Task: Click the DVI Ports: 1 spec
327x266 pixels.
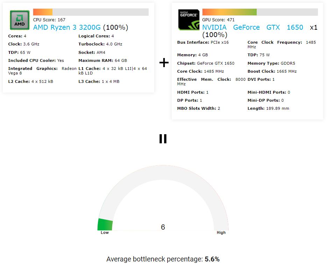Action: point(261,79)
